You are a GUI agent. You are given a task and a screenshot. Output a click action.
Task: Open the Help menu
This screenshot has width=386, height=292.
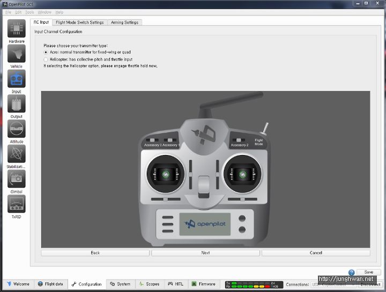point(60,12)
